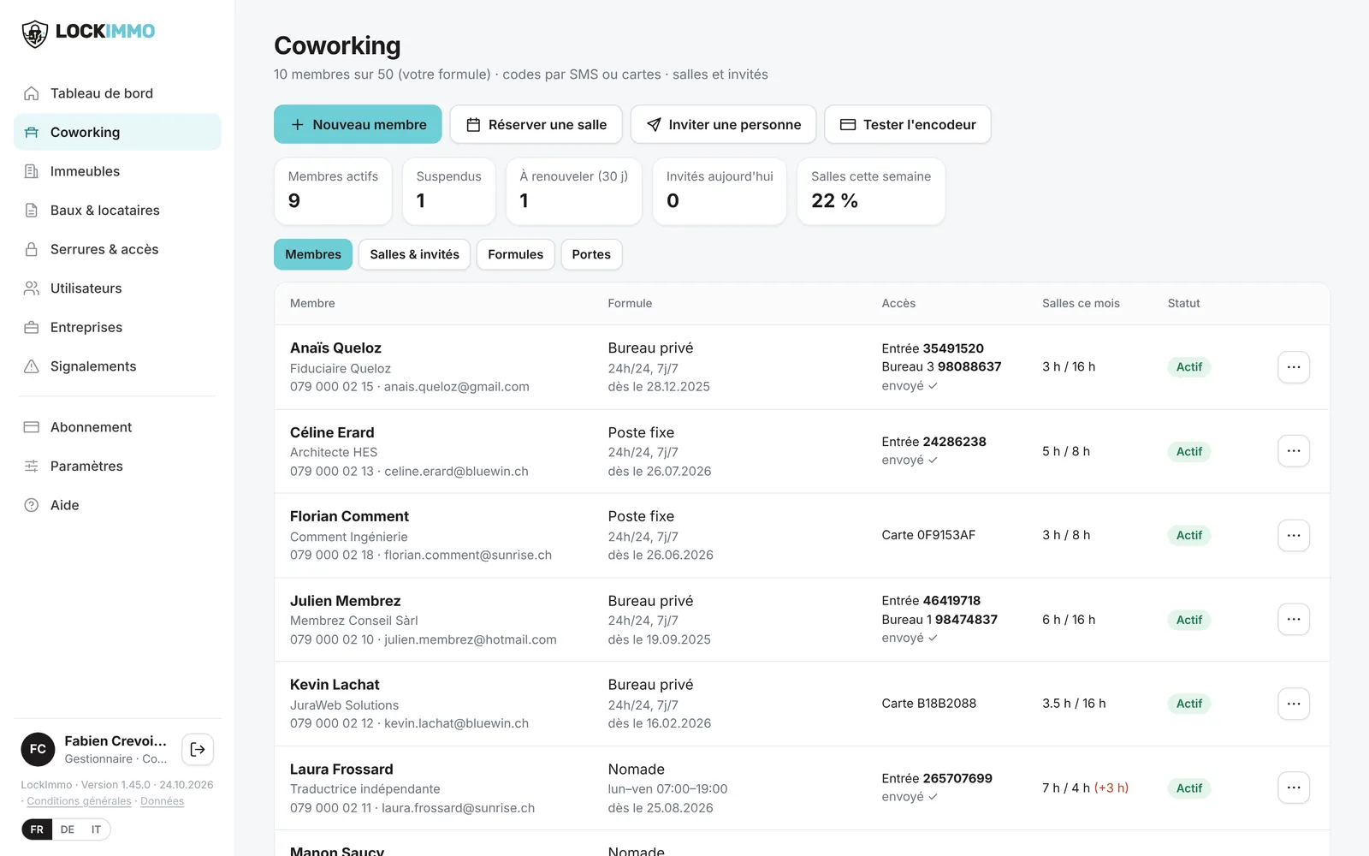Open the actions menu for Laura Frossard
This screenshot has width=1369, height=856.
1294,788
